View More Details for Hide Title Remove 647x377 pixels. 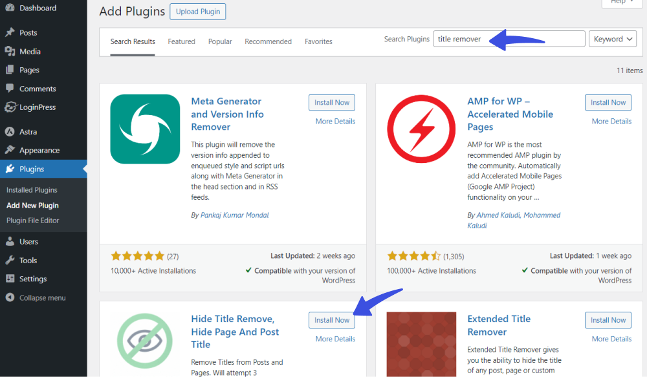click(335, 339)
